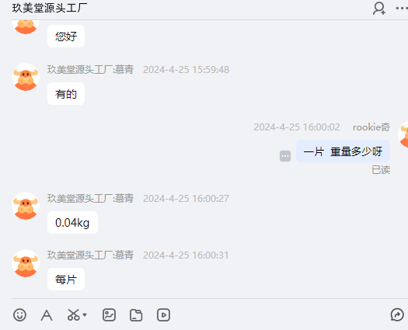Click the sender name rookie奇
Screen dimensions: 408x330
click(x=371, y=127)
